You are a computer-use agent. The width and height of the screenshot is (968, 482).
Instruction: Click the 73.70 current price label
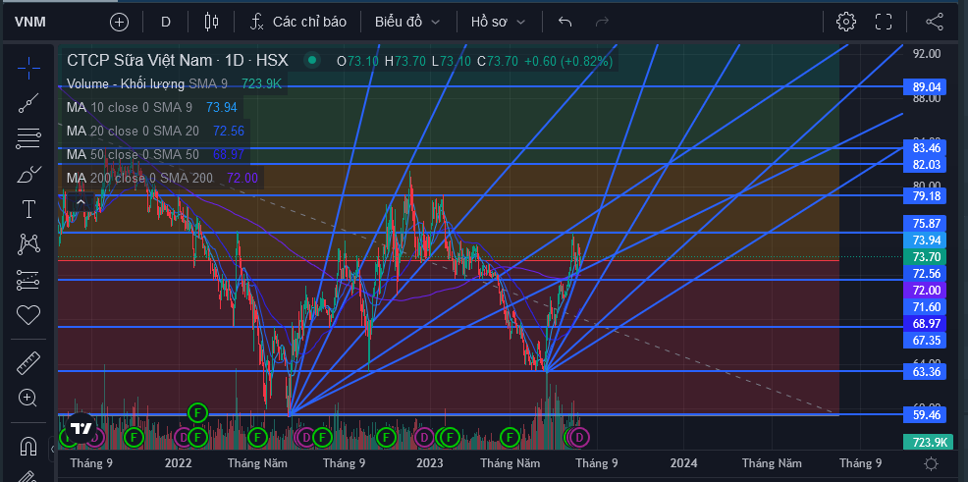pos(925,257)
